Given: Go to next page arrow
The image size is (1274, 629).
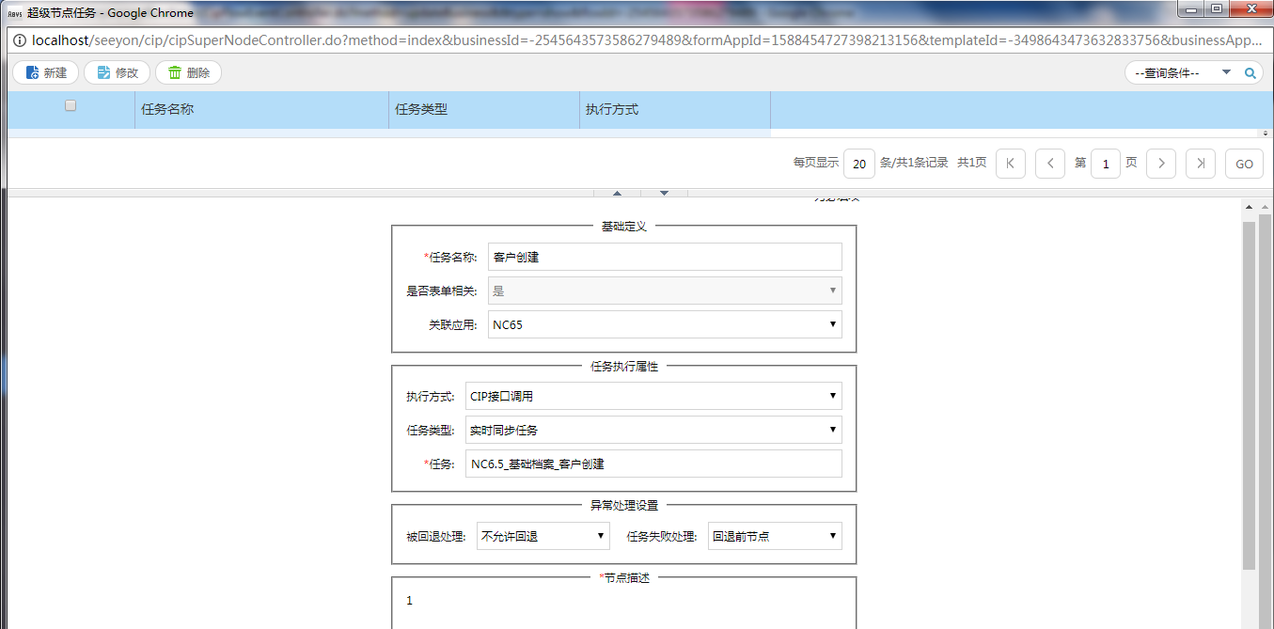Looking at the screenshot, I should 1161,164.
